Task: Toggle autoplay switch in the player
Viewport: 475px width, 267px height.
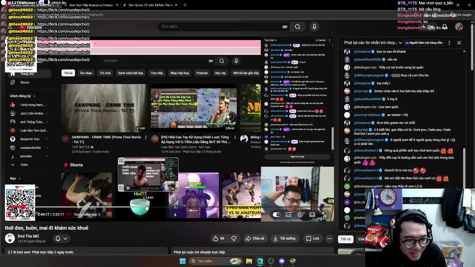Action: click(x=276, y=214)
